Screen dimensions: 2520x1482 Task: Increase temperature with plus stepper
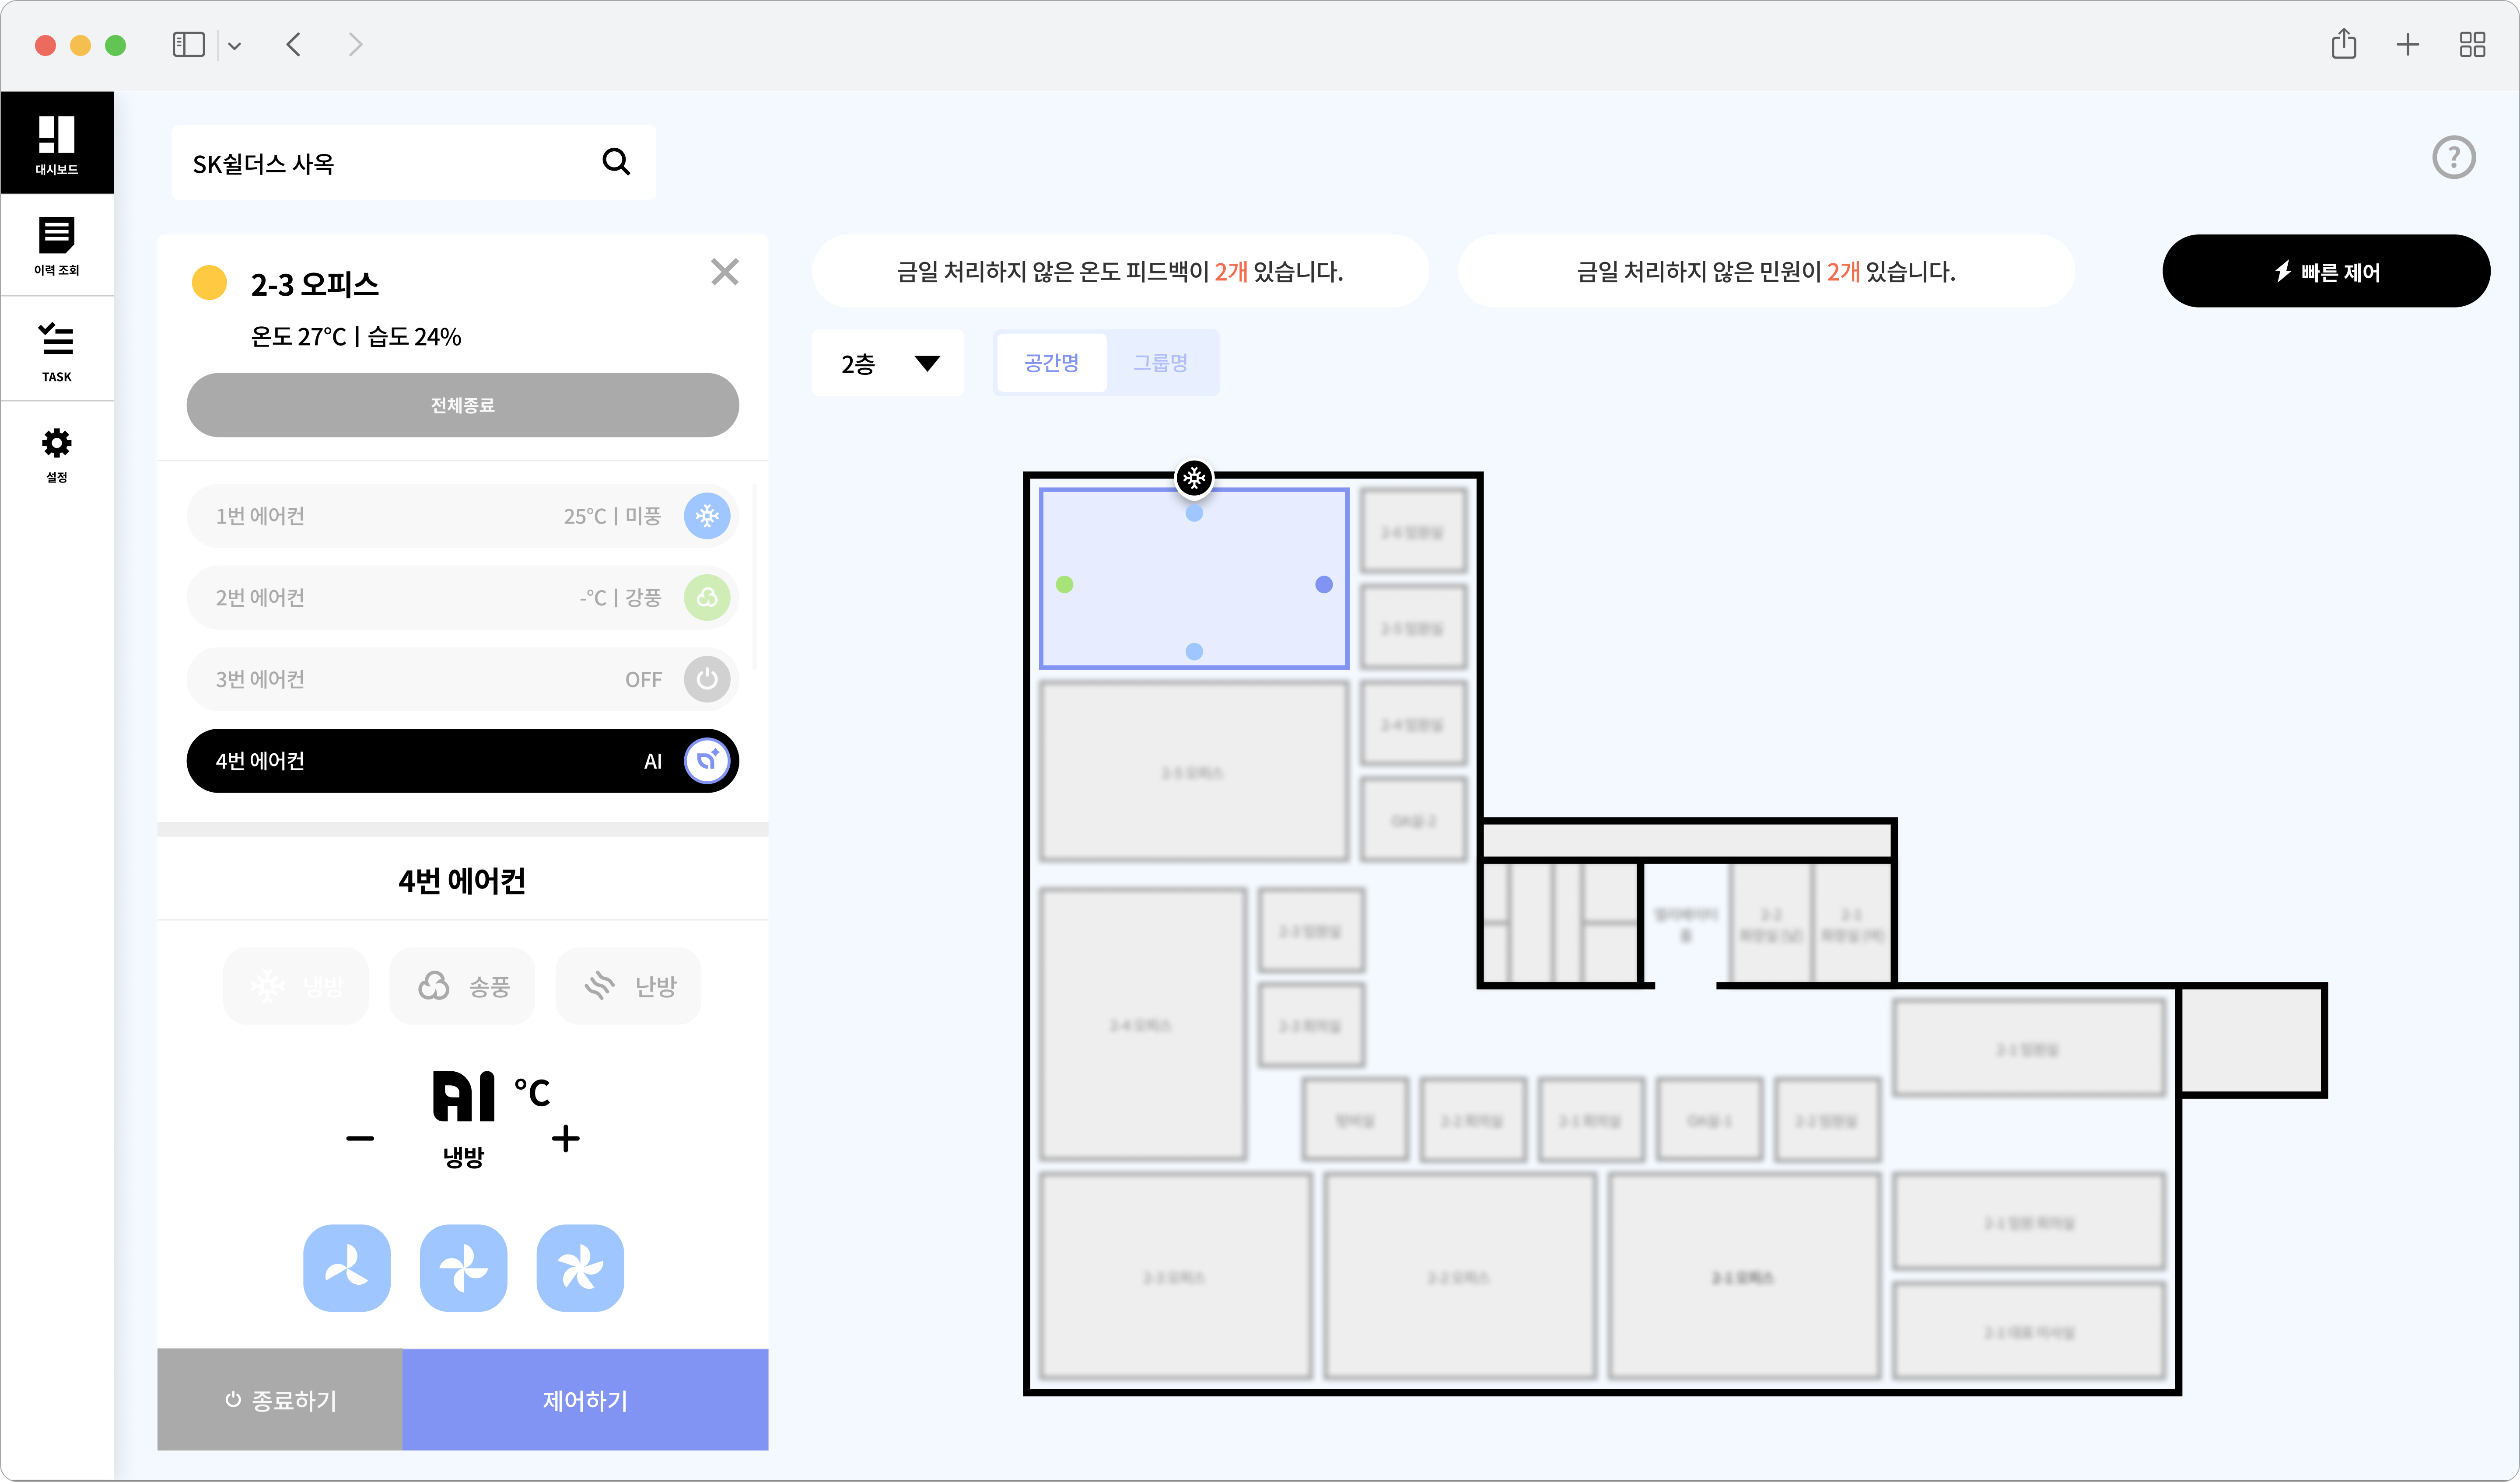(x=566, y=1138)
